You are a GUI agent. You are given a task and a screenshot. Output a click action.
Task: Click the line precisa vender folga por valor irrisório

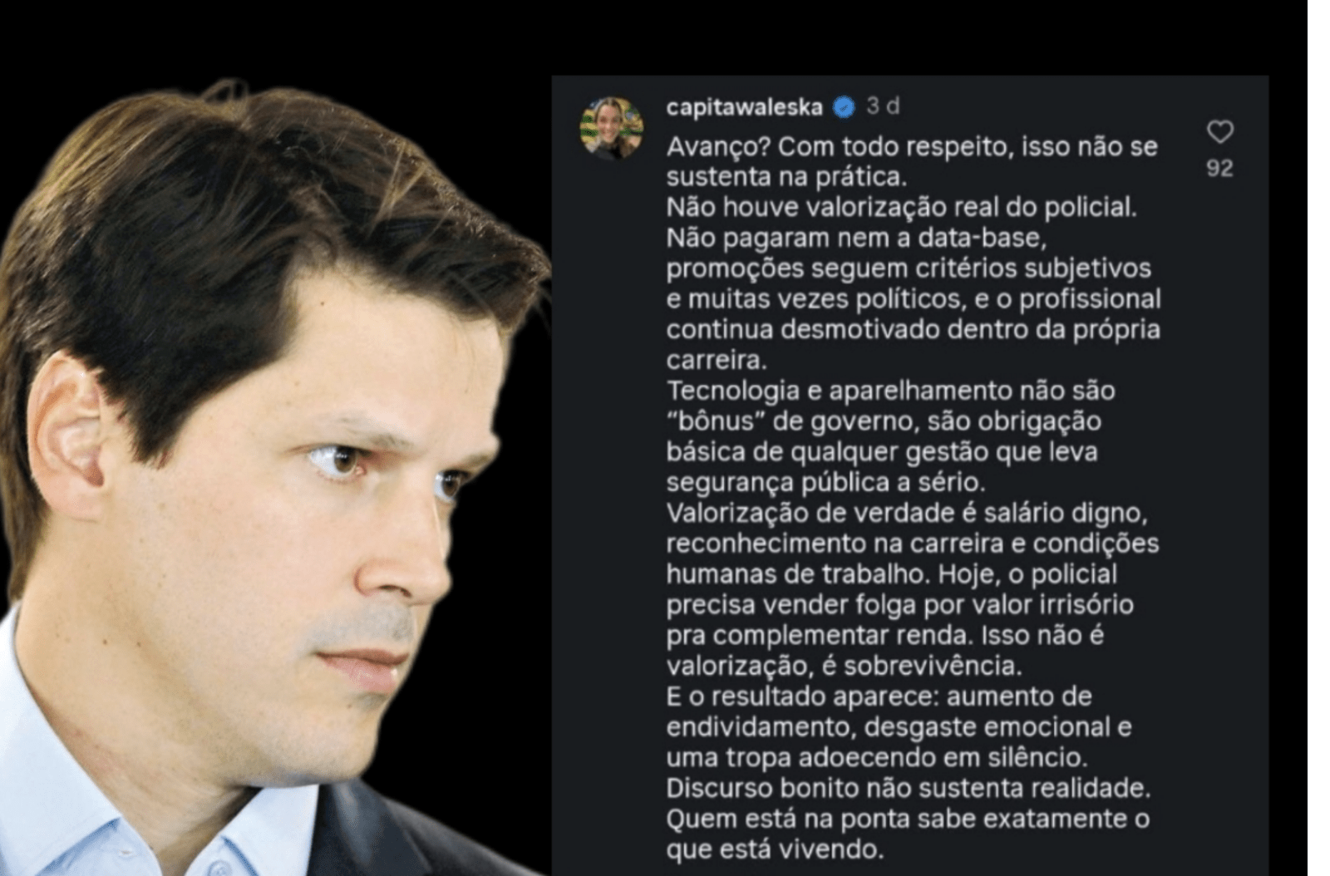899,604
